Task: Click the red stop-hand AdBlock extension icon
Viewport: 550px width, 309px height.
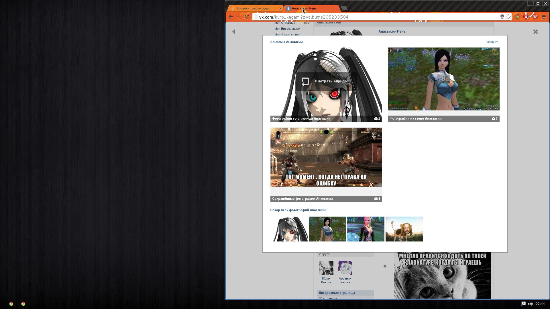Action: pyautogui.click(x=526, y=17)
